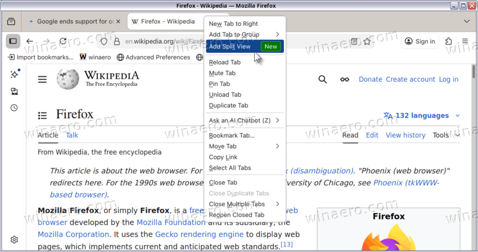Expand Close Multiple Tabs submenu

pos(245,204)
